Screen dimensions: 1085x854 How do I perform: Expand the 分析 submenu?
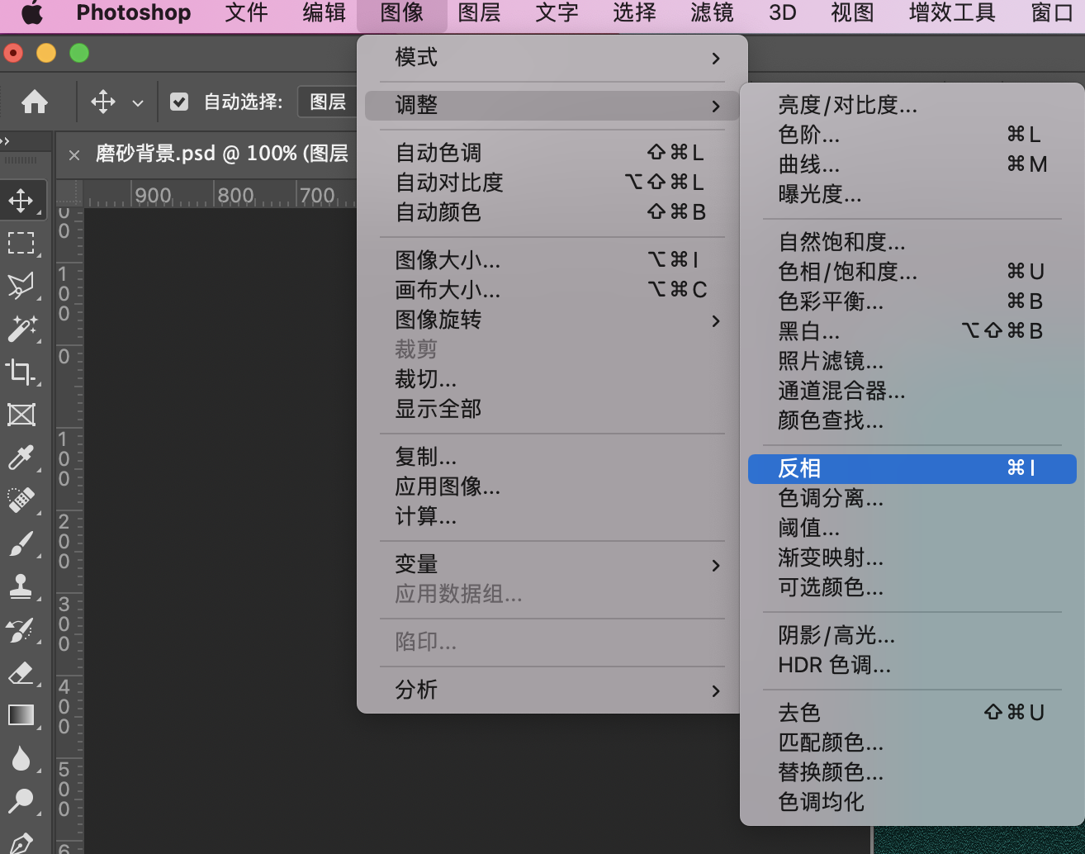pos(552,690)
